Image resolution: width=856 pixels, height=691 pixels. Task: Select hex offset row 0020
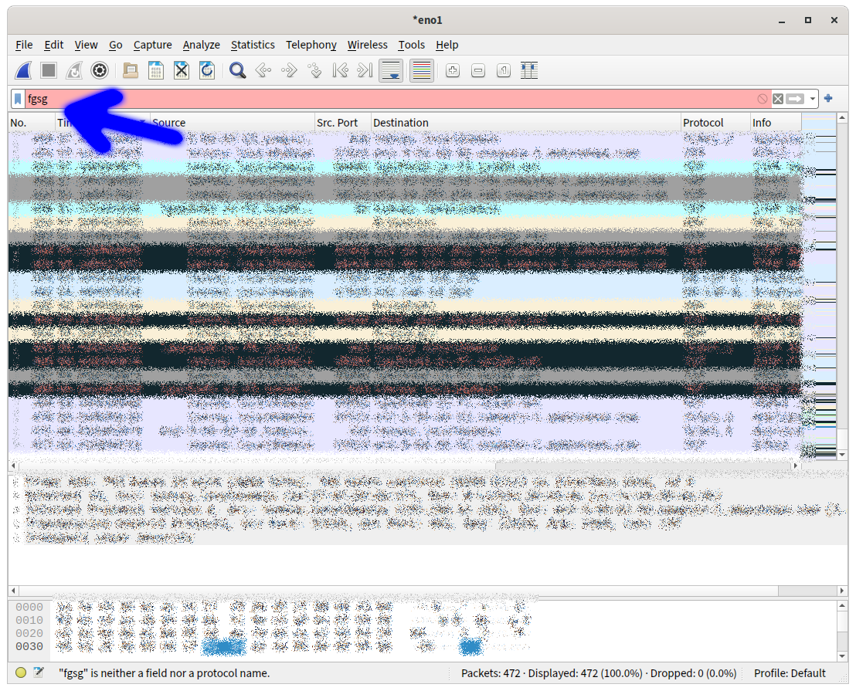pyautogui.click(x=29, y=633)
